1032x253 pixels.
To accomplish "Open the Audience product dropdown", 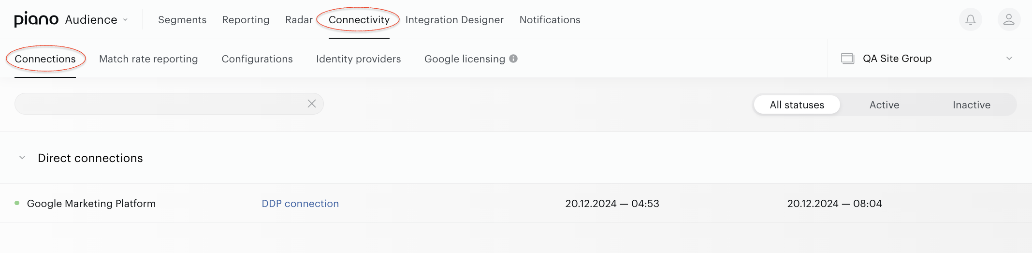I will (97, 20).
